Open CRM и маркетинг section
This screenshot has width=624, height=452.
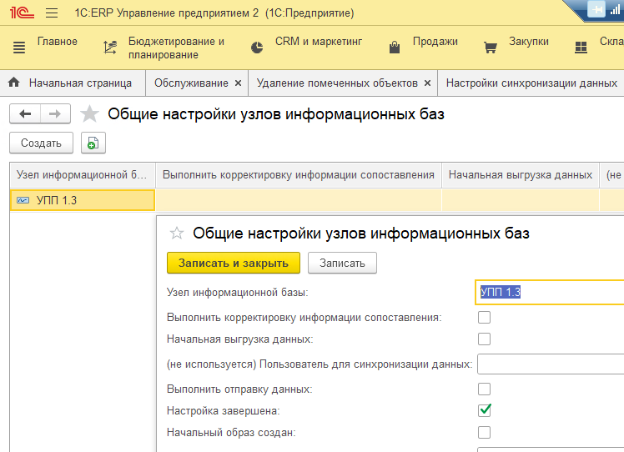(319, 42)
